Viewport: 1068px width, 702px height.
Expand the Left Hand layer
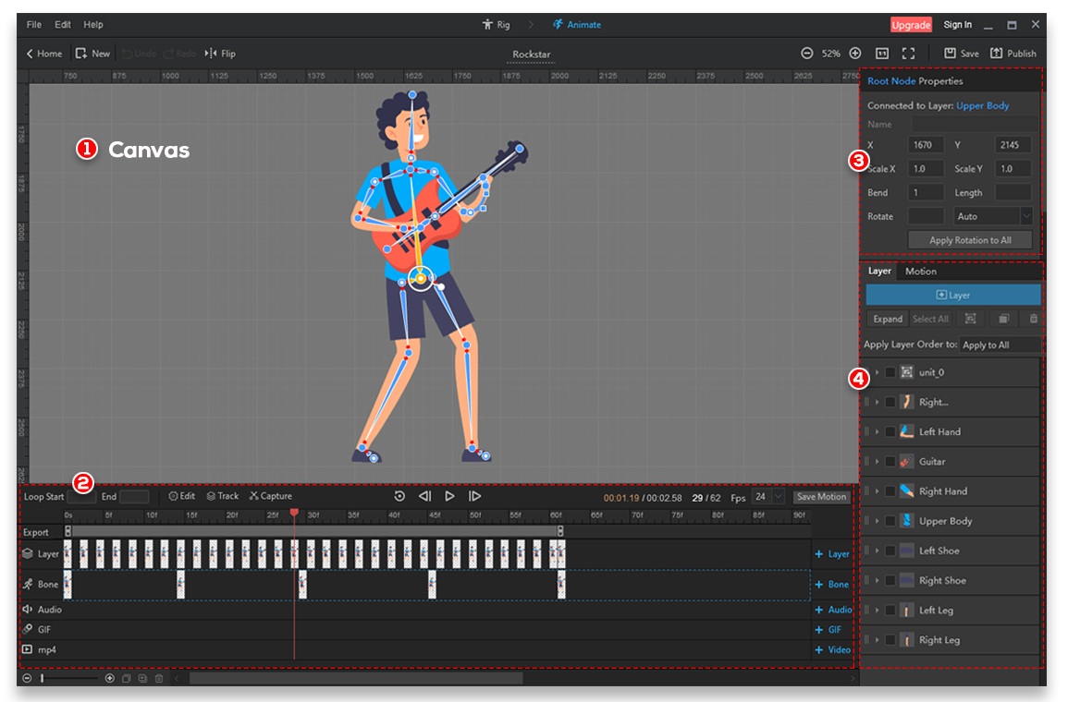(x=878, y=432)
